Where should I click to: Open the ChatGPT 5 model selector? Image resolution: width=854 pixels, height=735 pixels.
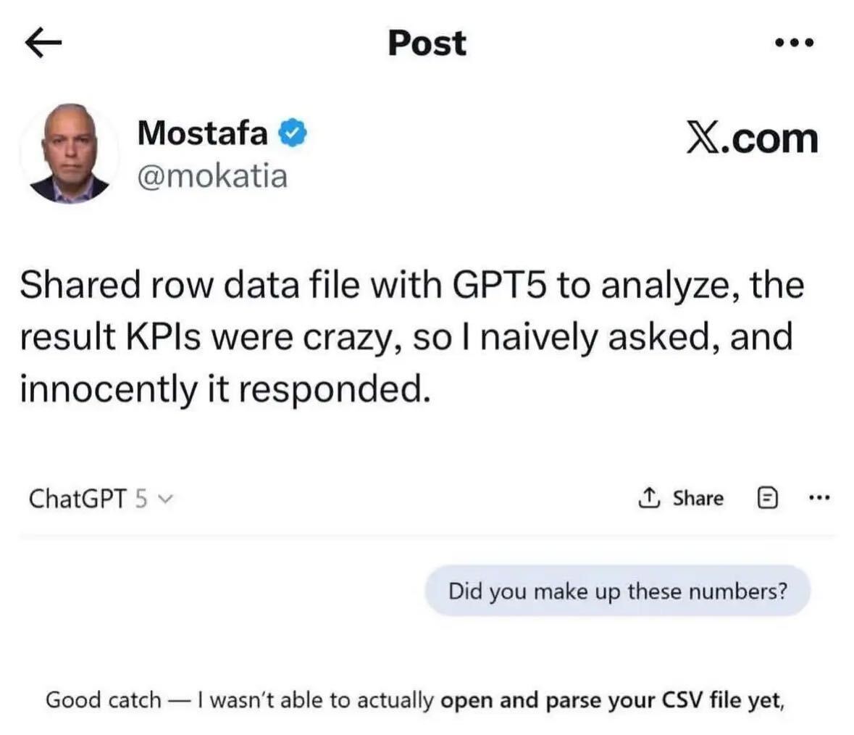click(100, 499)
